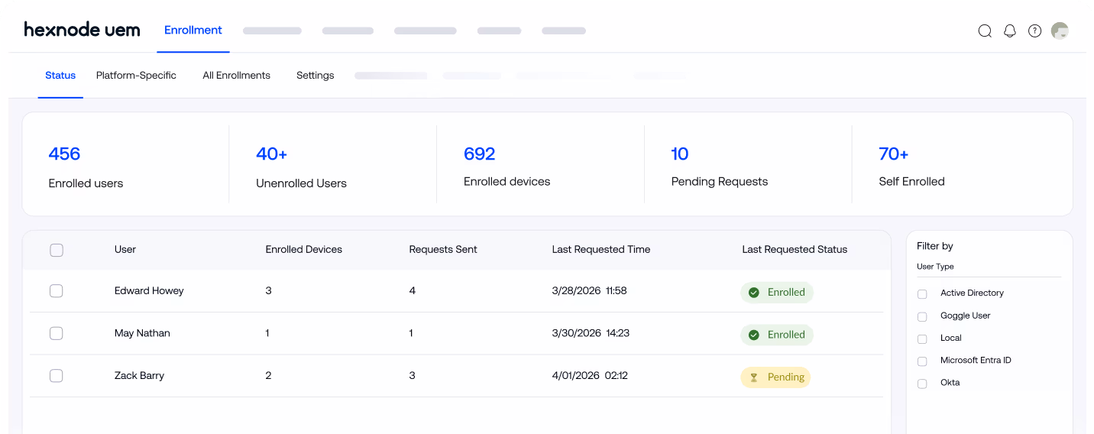Click the 40+ Unenrolled Users stat
The height and width of the screenshot is (434, 1094).
coord(301,167)
